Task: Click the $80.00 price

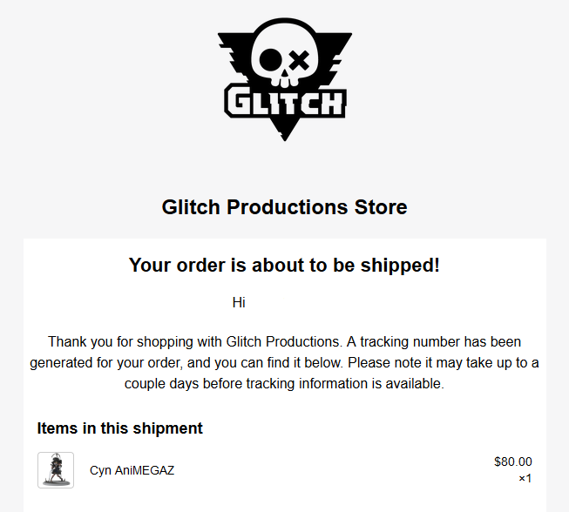Action: tap(512, 461)
